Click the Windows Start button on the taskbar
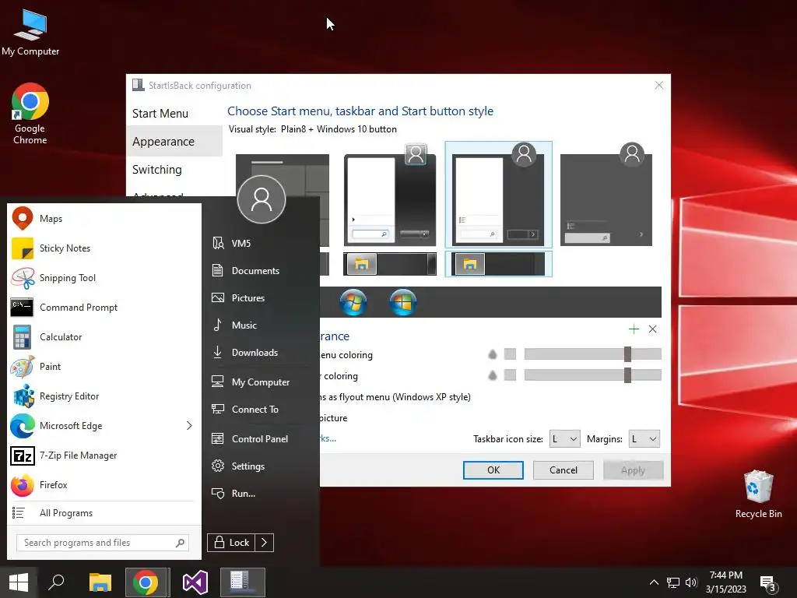Image resolution: width=797 pixels, height=598 pixels. coord(19,582)
